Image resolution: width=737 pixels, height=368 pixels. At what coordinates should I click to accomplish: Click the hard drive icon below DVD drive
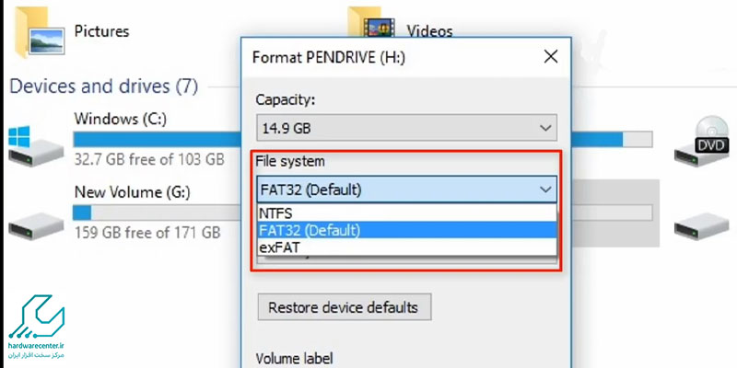click(x=702, y=225)
